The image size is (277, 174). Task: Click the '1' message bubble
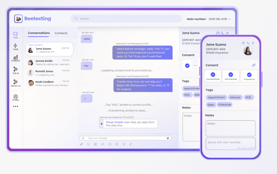pyautogui.click(x=87, y=99)
